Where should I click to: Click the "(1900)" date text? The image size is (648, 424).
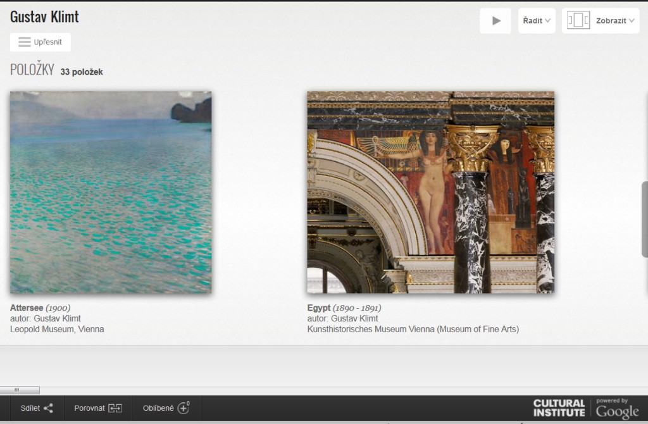[58, 308]
